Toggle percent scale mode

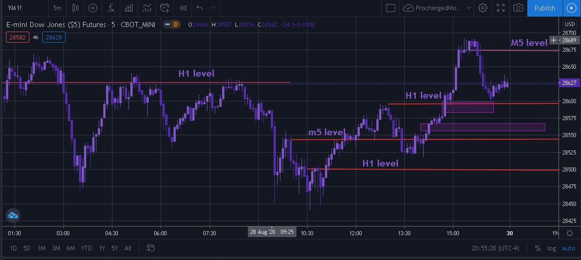(x=537, y=248)
